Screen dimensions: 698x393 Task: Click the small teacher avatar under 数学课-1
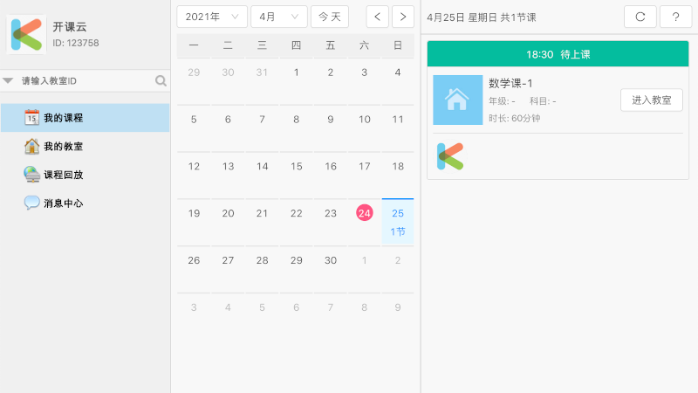450,156
